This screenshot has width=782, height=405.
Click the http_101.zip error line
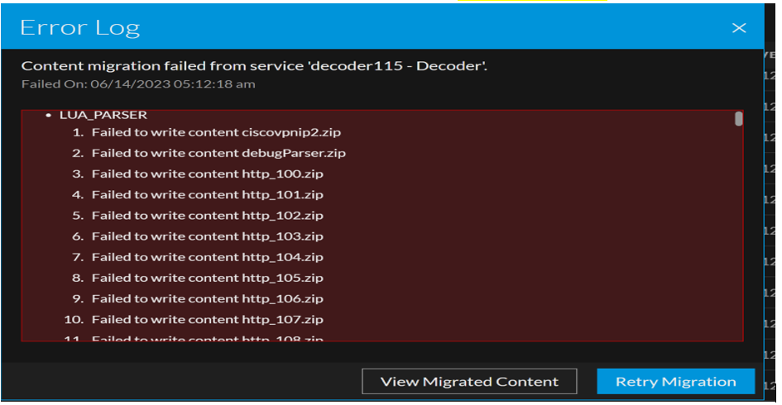pyautogui.click(x=207, y=195)
